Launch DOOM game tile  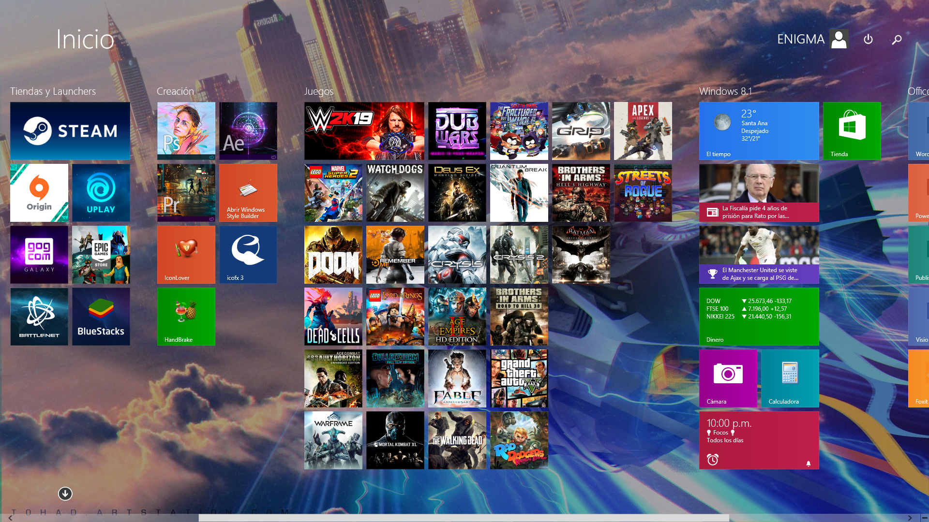pyautogui.click(x=333, y=255)
